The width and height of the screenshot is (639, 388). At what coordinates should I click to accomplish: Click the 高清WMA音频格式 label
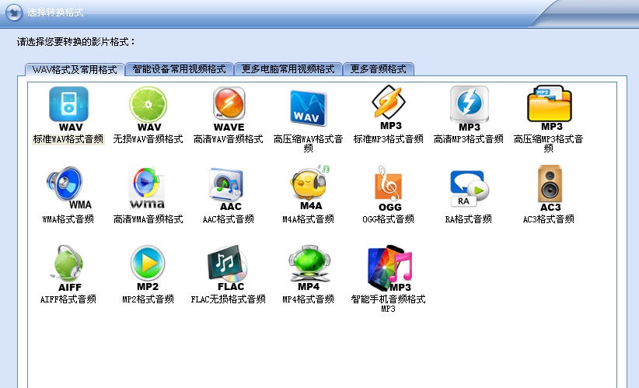[148, 219]
